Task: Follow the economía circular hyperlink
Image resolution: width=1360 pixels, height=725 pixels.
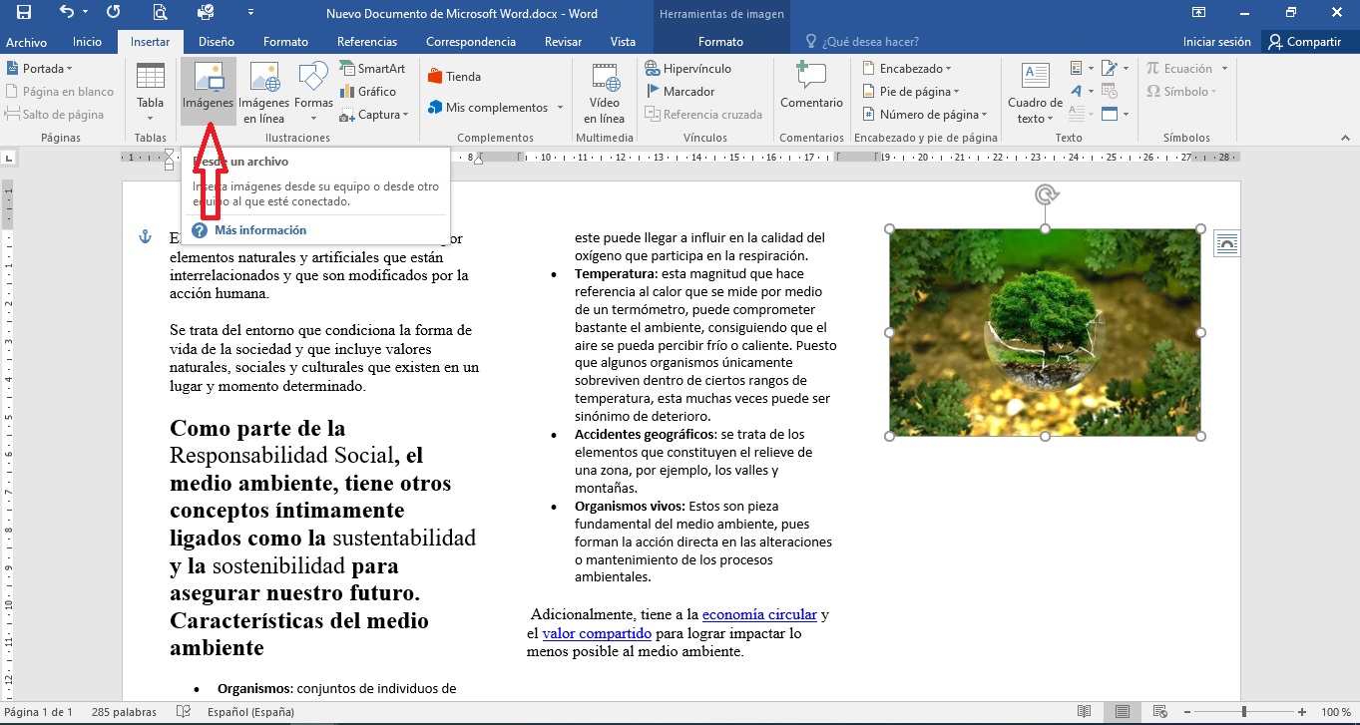Action: (x=760, y=614)
